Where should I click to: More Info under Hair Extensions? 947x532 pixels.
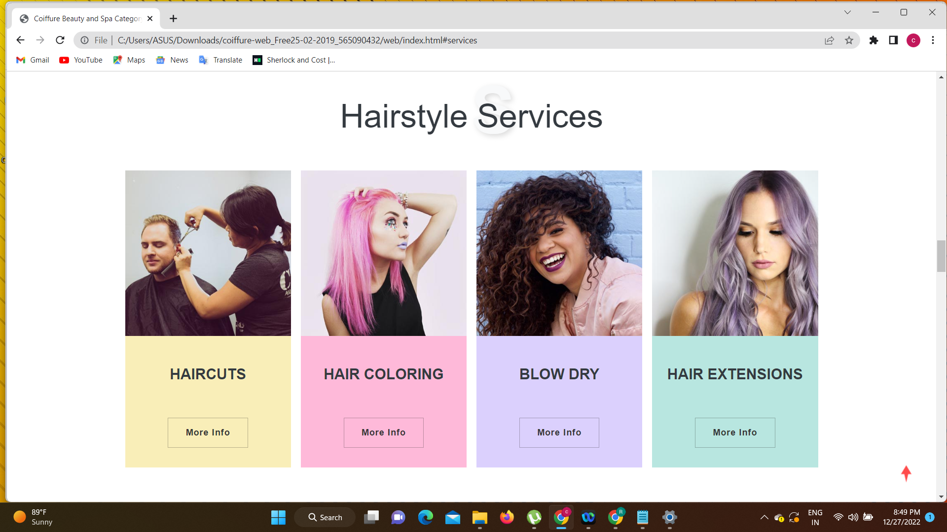coord(734,432)
